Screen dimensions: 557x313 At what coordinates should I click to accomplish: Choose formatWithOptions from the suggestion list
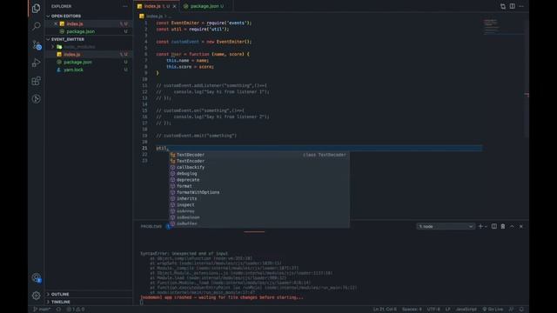[259, 192]
